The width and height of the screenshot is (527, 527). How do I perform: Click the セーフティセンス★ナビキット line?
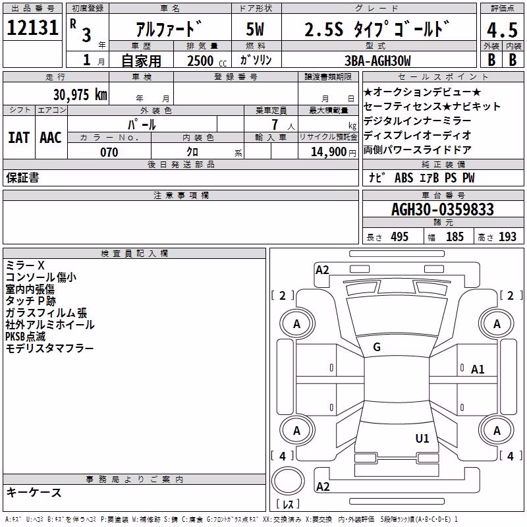click(x=432, y=106)
